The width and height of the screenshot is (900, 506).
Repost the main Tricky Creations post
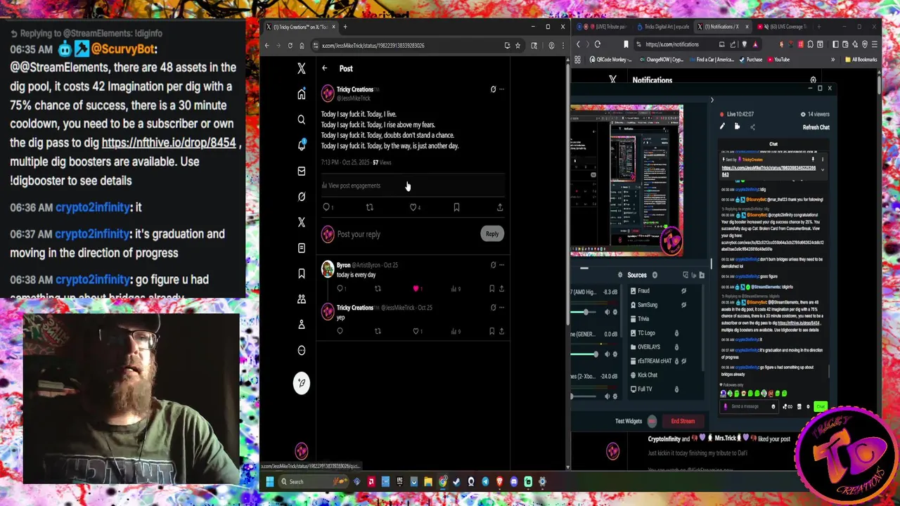(x=370, y=207)
